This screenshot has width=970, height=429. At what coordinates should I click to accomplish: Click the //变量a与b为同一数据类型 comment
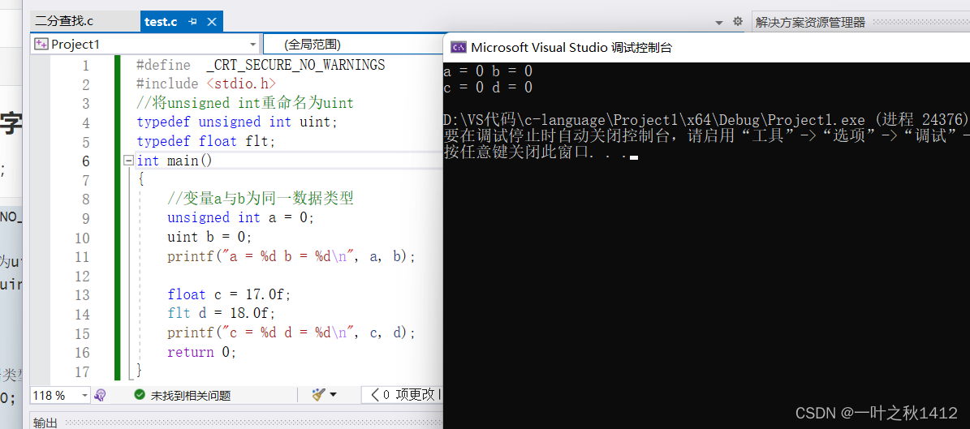[260, 199]
